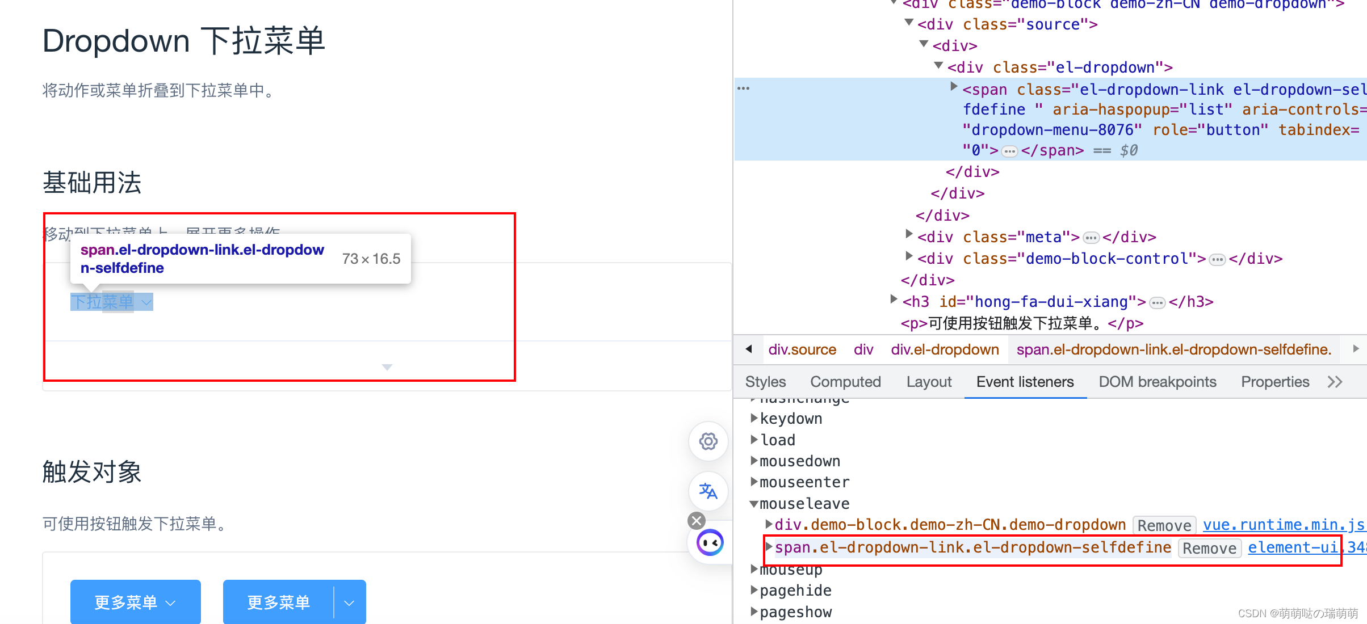1367x624 pixels.
Task: Switch to the Layout tab
Action: (929, 382)
